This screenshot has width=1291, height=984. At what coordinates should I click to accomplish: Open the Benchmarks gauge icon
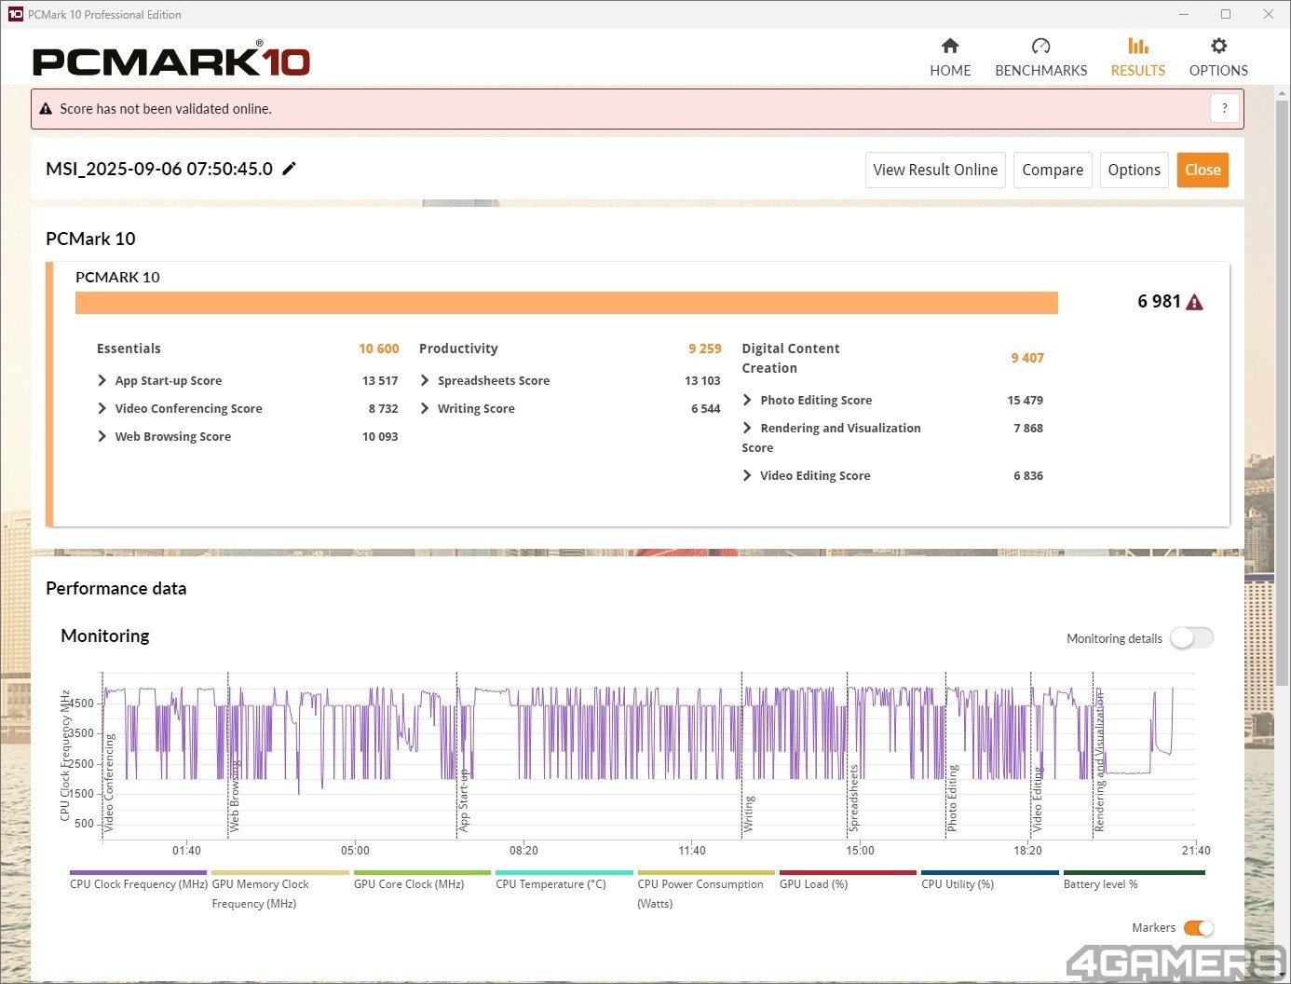[1040, 47]
